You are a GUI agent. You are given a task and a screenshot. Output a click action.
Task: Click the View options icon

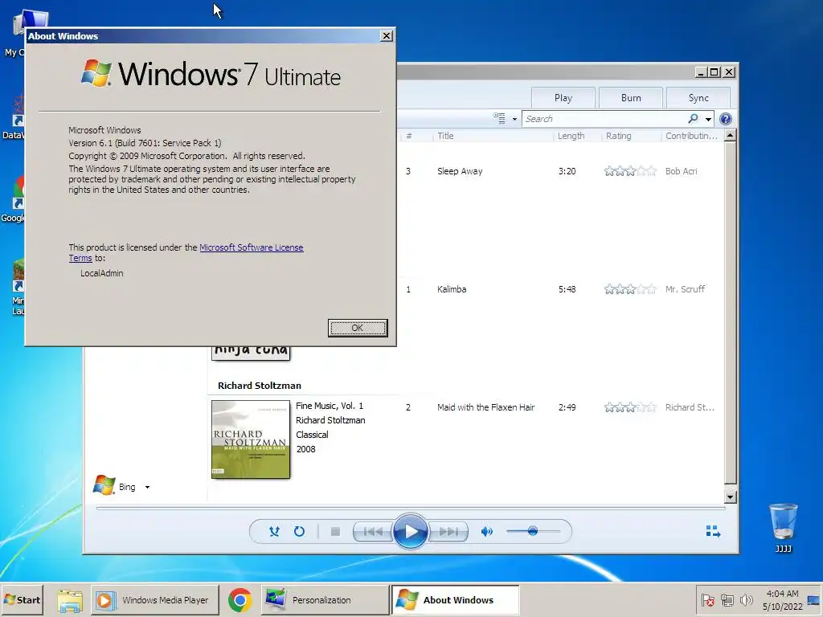[499, 119]
